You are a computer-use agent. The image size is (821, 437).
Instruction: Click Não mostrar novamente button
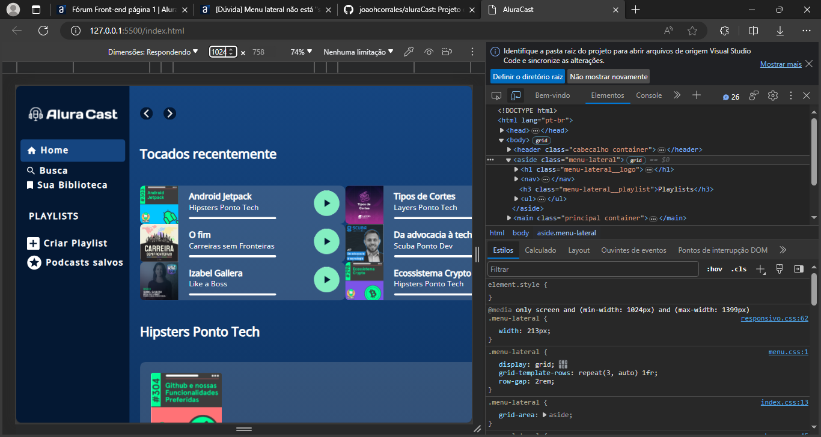(x=609, y=76)
